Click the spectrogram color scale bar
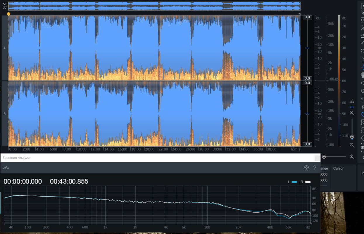Viewport: 364px width, 234px height. pyautogui.click(x=339, y=80)
